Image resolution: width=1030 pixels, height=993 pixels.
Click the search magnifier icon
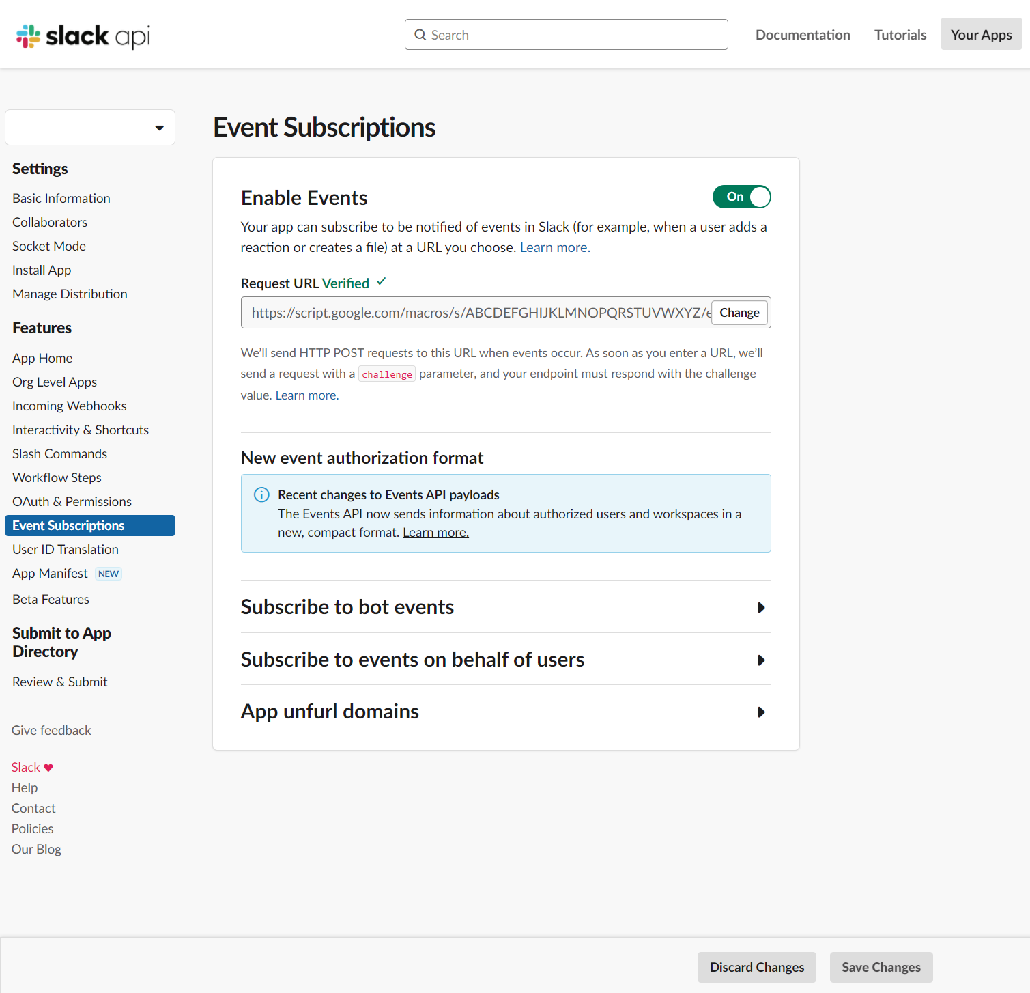pyautogui.click(x=420, y=35)
